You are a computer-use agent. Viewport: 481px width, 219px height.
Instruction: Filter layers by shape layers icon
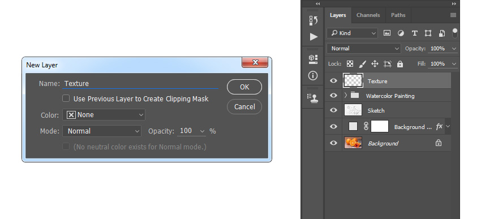428,33
